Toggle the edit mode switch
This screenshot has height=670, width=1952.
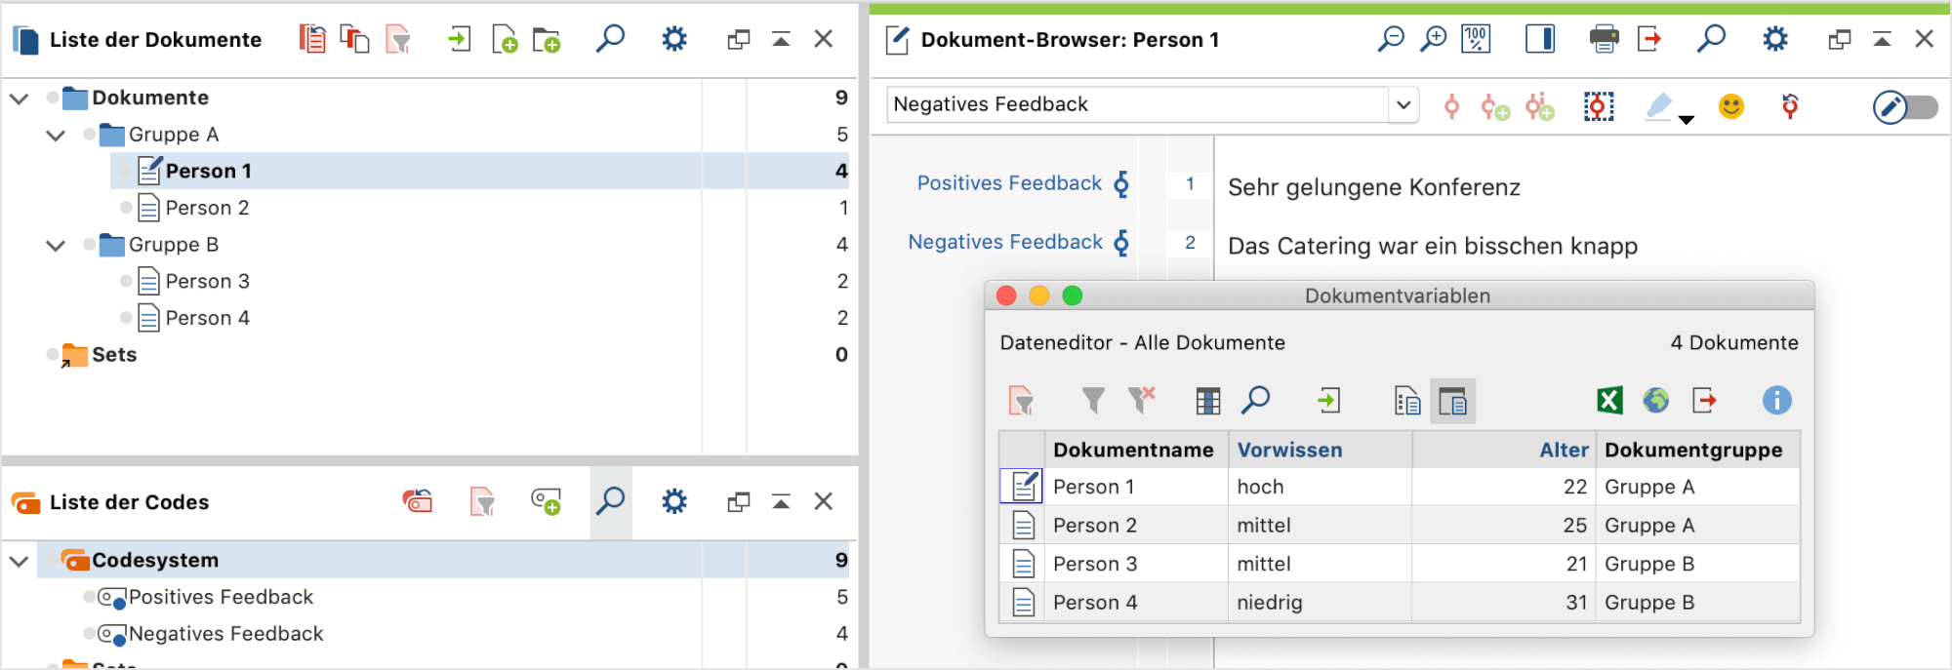click(x=1905, y=106)
